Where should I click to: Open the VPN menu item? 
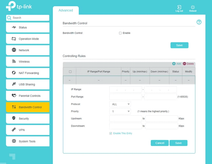tap(28, 130)
